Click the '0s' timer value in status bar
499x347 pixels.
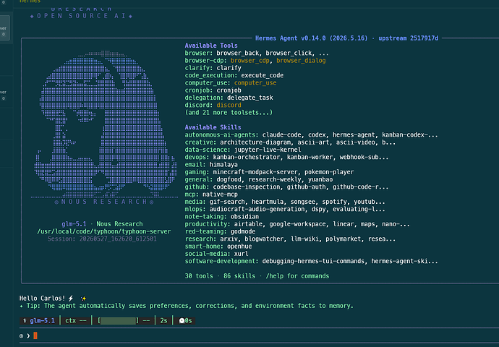[189, 320]
